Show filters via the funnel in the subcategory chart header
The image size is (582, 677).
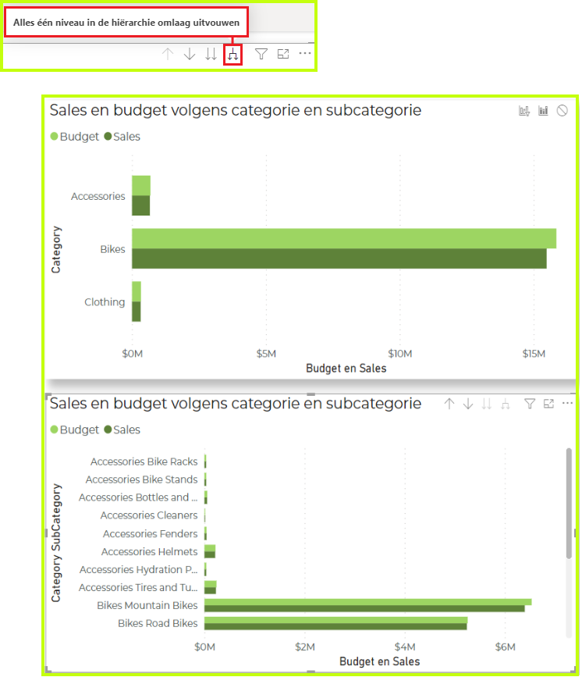pos(530,404)
